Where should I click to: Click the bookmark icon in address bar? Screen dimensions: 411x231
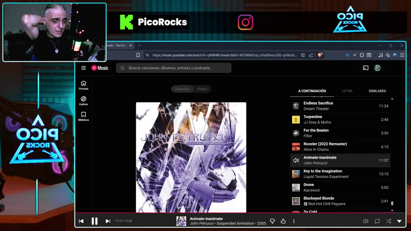click(138, 55)
